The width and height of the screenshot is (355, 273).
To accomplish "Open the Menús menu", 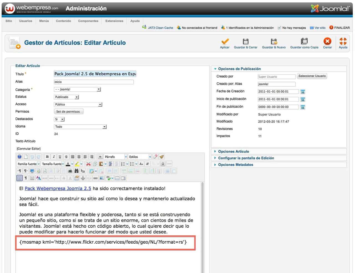I will (44, 21).
